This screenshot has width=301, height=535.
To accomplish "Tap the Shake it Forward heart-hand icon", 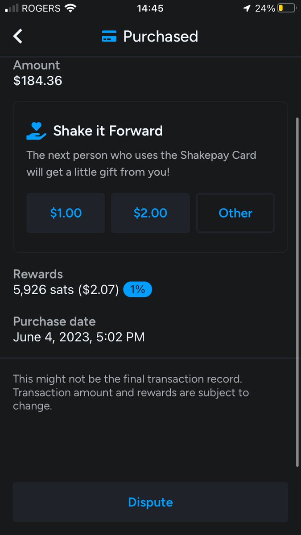I will click(37, 131).
